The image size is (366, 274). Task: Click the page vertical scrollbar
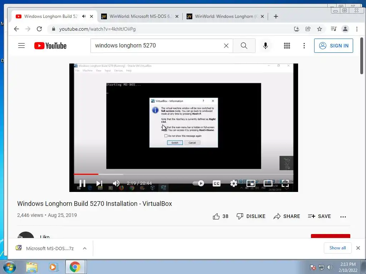click(x=362, y=56)
